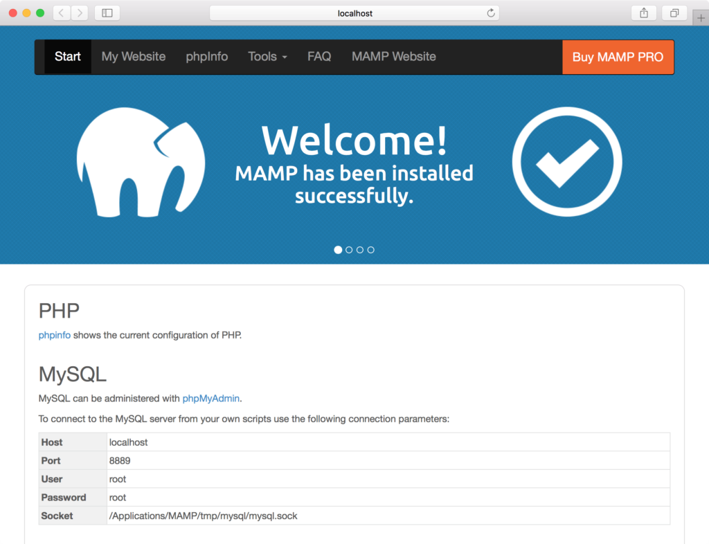709x544 pixels.
Task: Show the fourth carousel slide dot
Action: [x=371, y=250]
